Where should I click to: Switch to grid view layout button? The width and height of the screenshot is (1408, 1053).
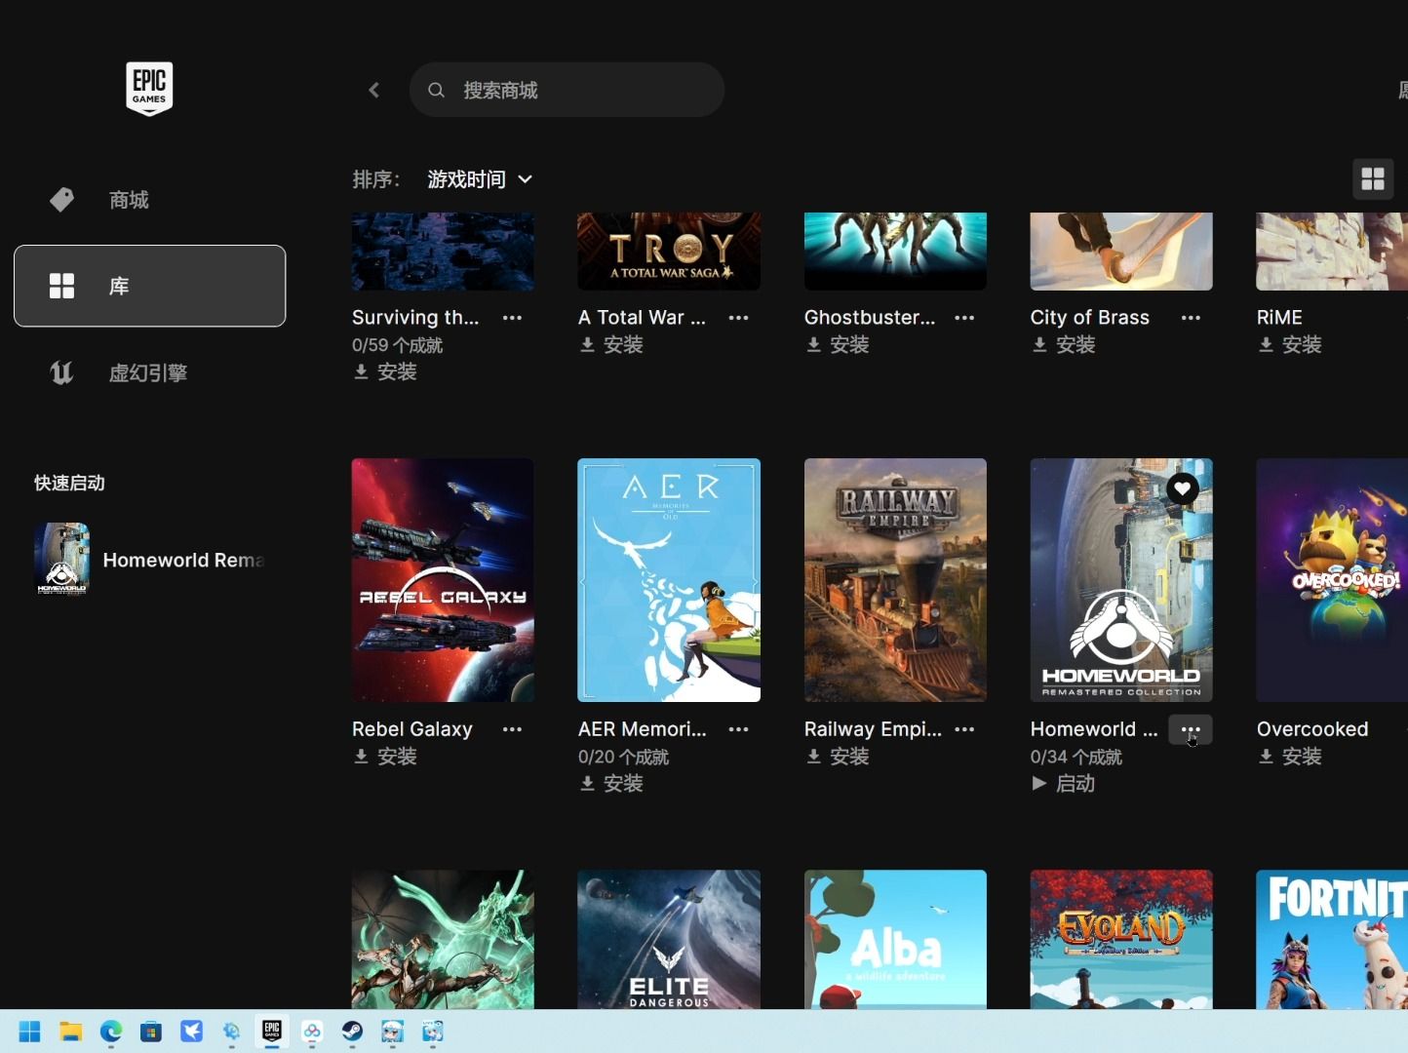tap(1373, 179)
